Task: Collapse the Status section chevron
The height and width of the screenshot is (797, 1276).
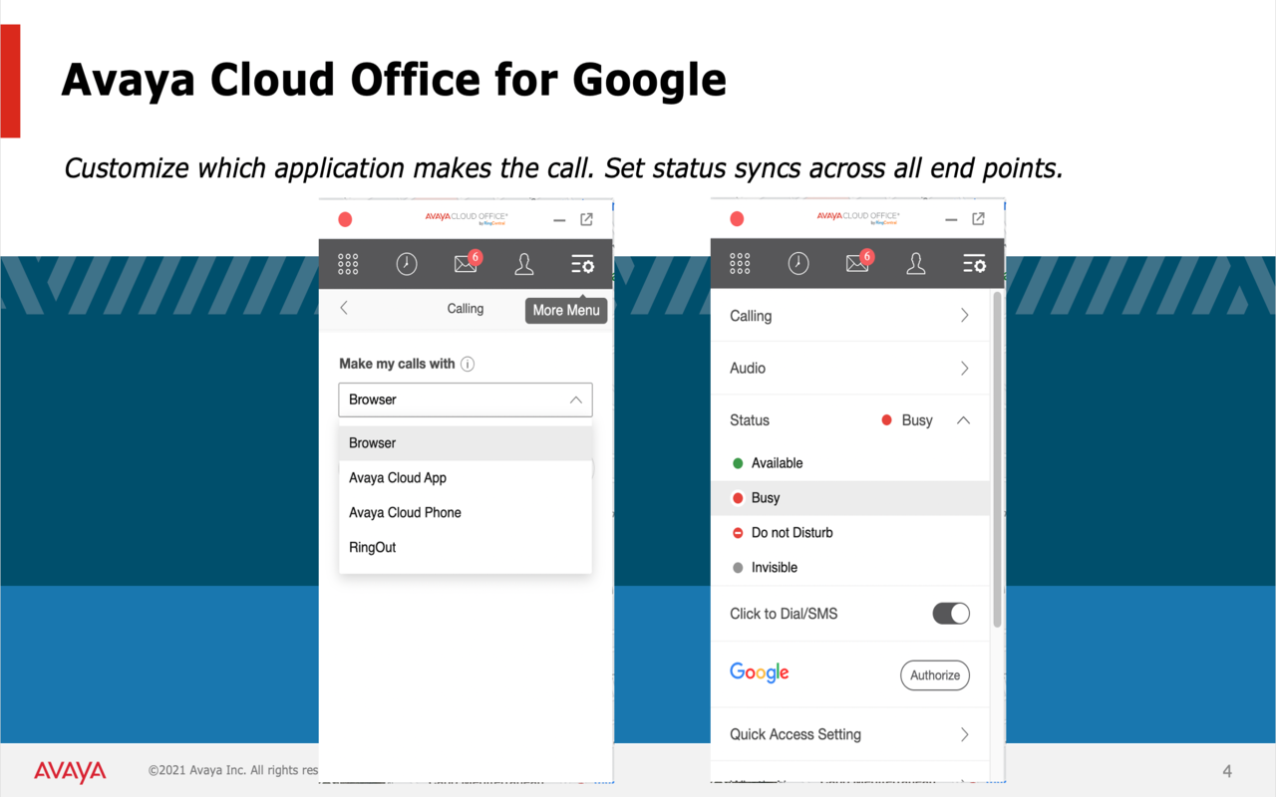Action: tap(963, 420)
